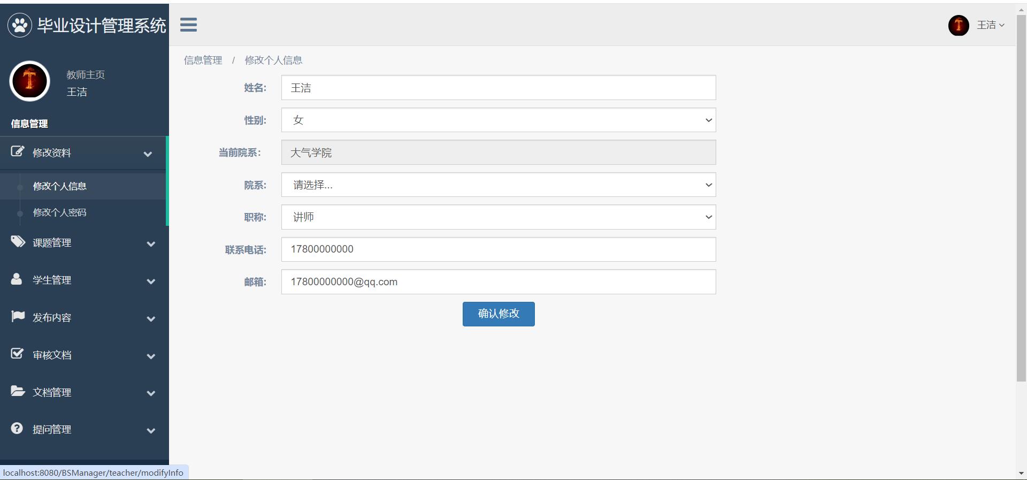Open the 提问管理 sidebar menu item

click(x=85, y=430)
